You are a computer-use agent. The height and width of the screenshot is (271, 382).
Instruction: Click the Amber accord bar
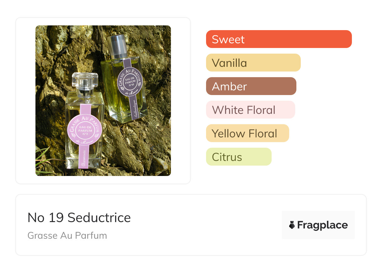pos(251,86)
